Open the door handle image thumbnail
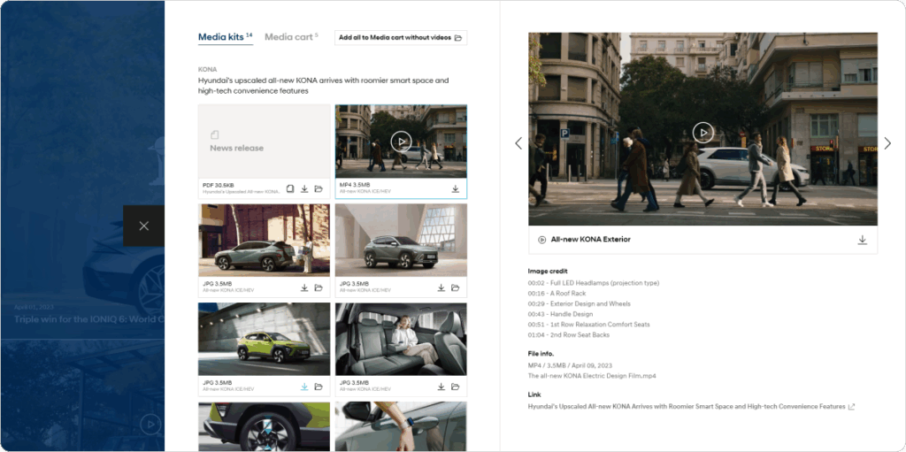906x452 pixels. coord(401,426)
